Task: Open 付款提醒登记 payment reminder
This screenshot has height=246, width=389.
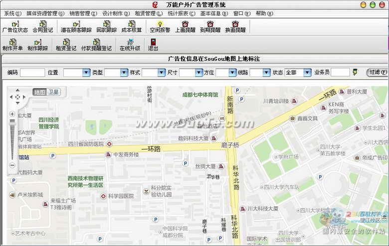Action: (96, 45)
